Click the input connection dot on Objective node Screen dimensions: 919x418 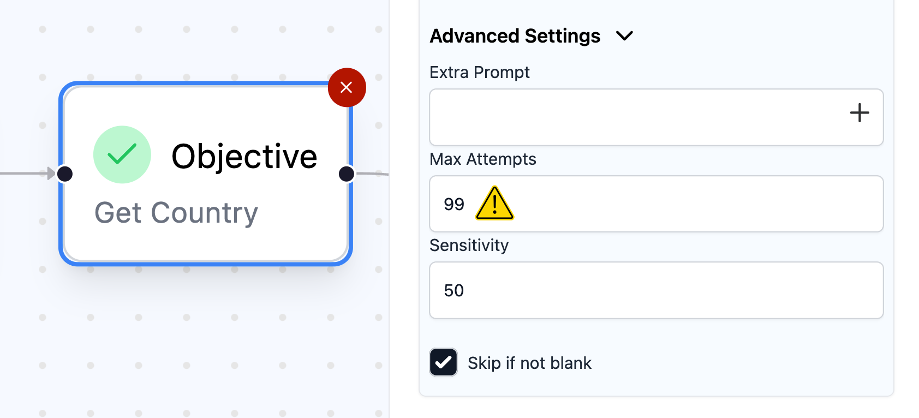[x=65, y=174]
